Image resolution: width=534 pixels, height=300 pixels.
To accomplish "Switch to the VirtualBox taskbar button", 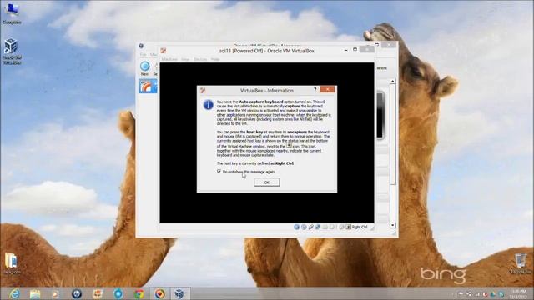I will pyautogui.click(x=179, y=293).
